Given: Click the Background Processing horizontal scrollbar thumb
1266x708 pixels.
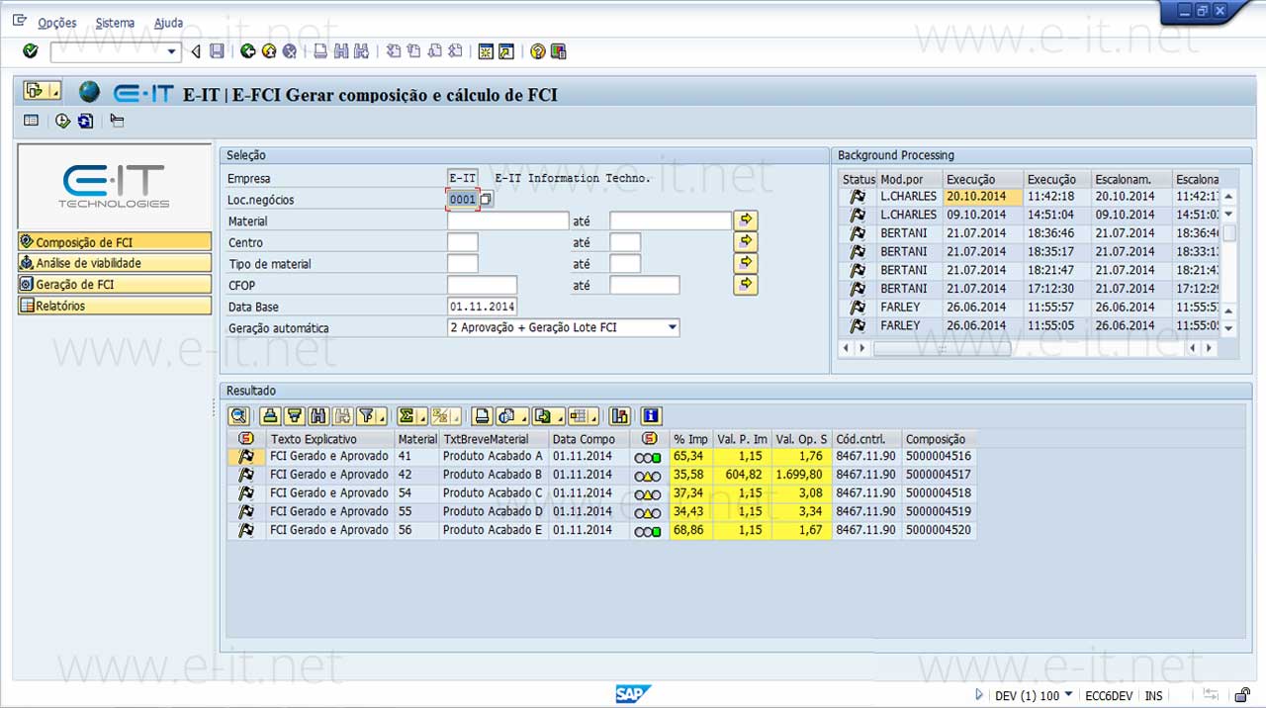Looking at the screenshot, I should point(942,348).
